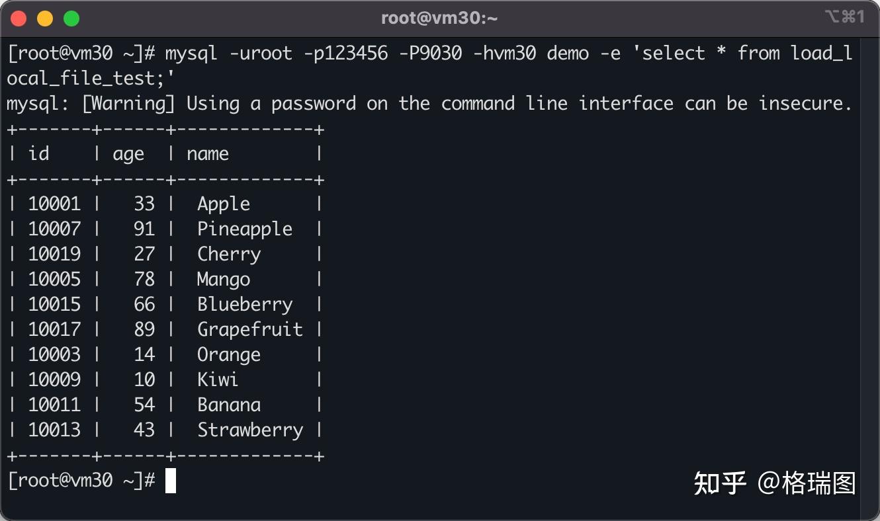
Task: Click the Kiwi name cell
Action: [218, 380]
